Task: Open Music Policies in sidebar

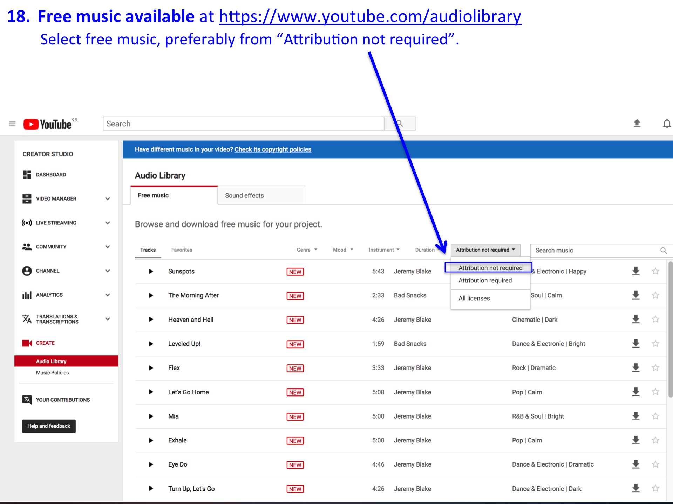Action: point(53,373)
